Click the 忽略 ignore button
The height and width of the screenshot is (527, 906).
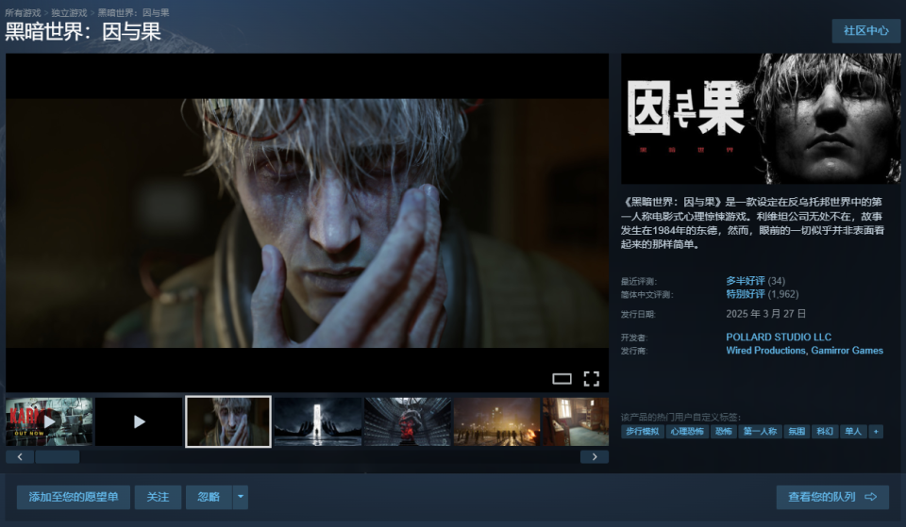click(209, 497)
